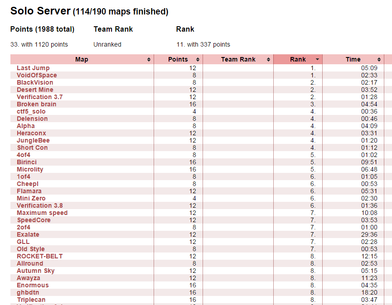Click sort arrows icon in Team Rank header

[x=268, y=60]
